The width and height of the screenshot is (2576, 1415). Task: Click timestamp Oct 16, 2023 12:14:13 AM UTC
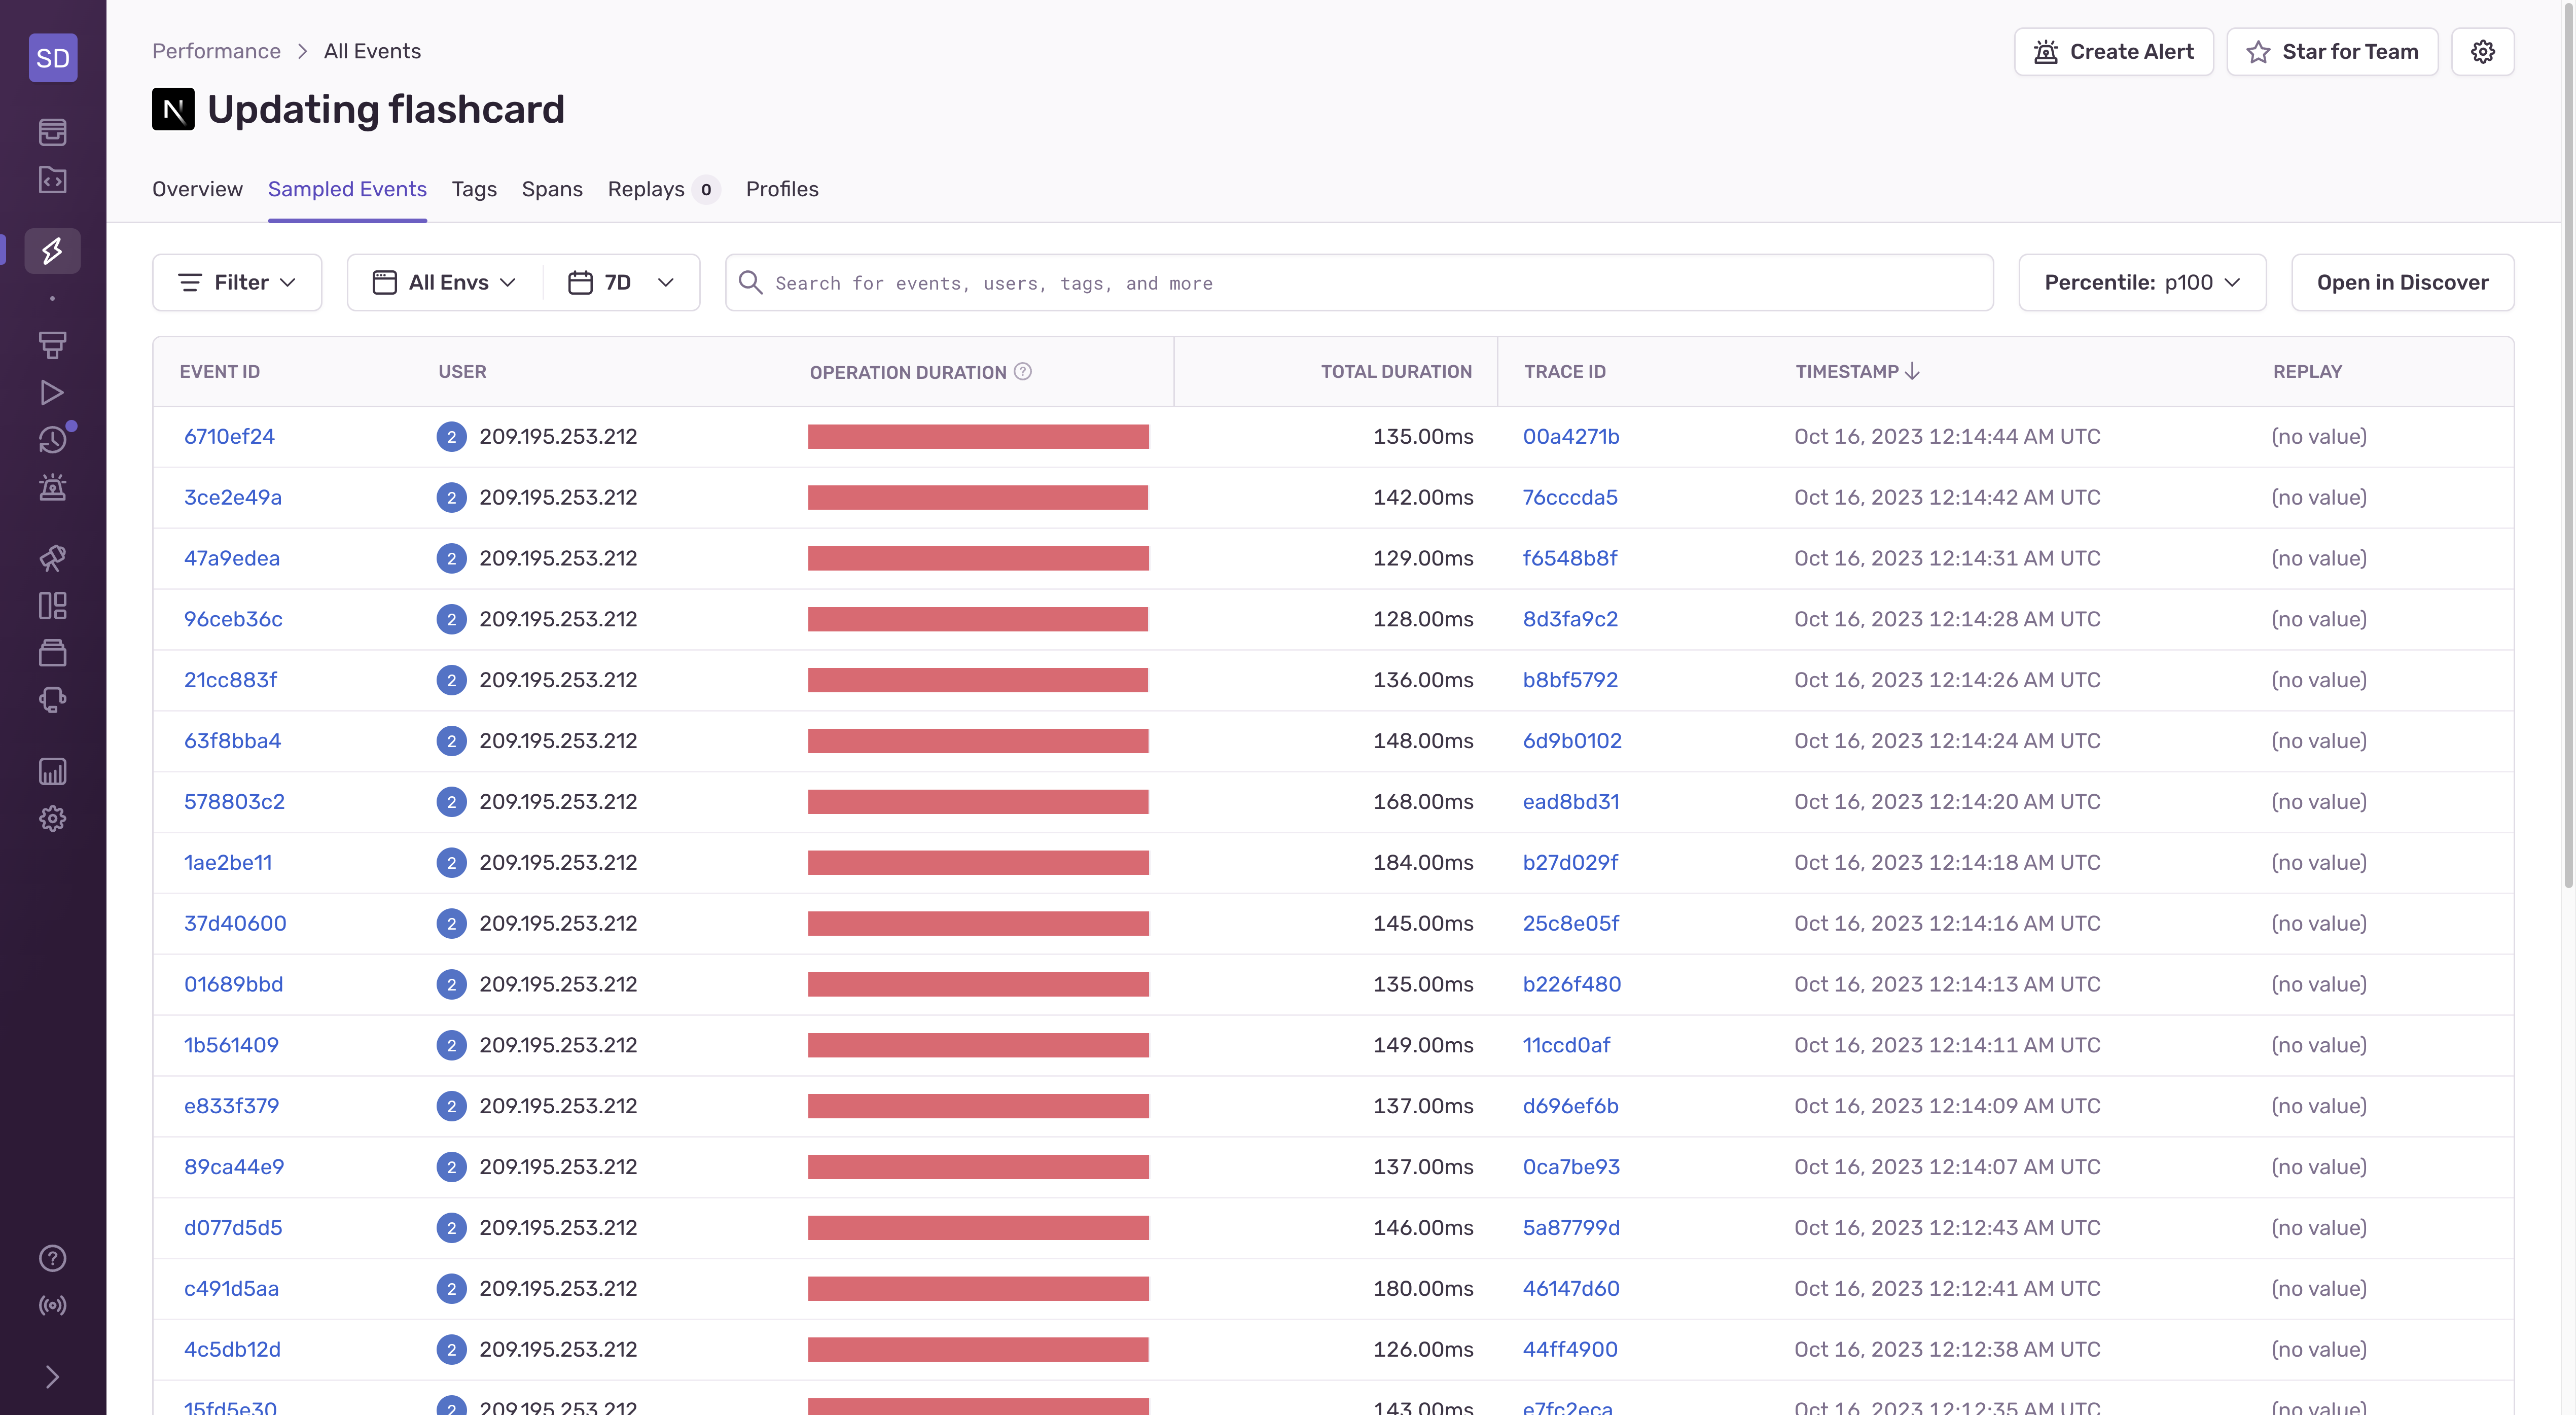(1946, 984)
